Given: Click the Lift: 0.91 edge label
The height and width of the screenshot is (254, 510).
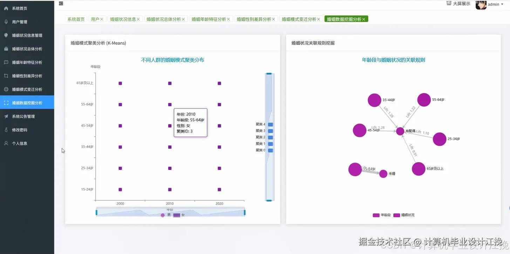Looking at the screenshot, I should click(413, 150).
